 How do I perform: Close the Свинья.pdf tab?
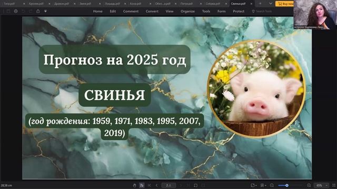(251, 4)
